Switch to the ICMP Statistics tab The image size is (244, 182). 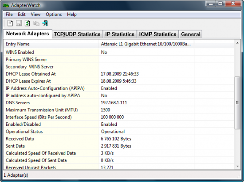tap(157, 34)
